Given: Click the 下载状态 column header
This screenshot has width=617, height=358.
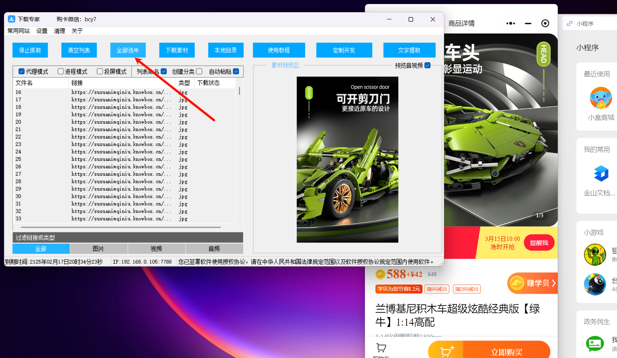Looking at the screenshot, I should click(215, 83).
